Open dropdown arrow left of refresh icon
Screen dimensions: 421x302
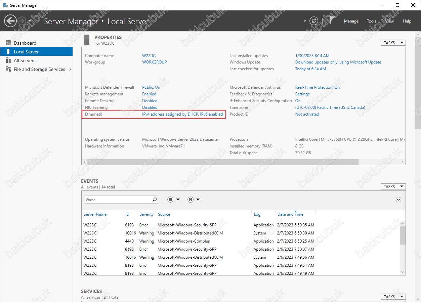tap(305, 21)
